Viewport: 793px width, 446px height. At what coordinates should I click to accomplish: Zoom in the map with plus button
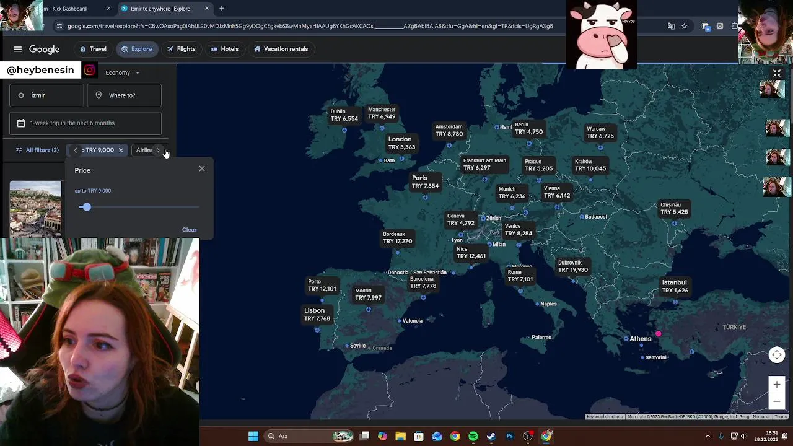(x=777, y=385)
